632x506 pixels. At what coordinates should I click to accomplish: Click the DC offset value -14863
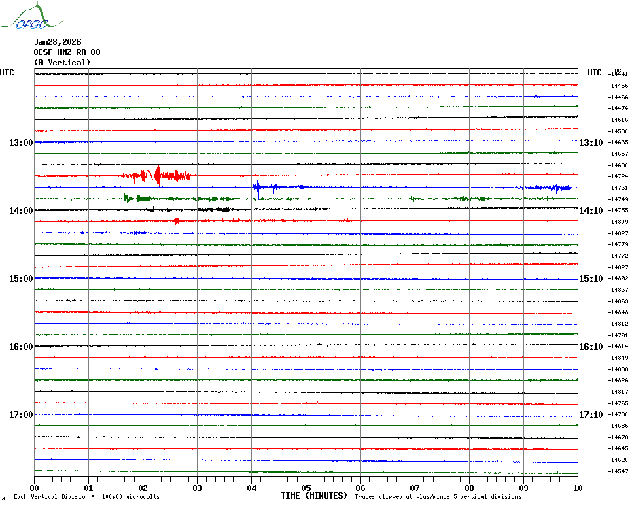618,301
